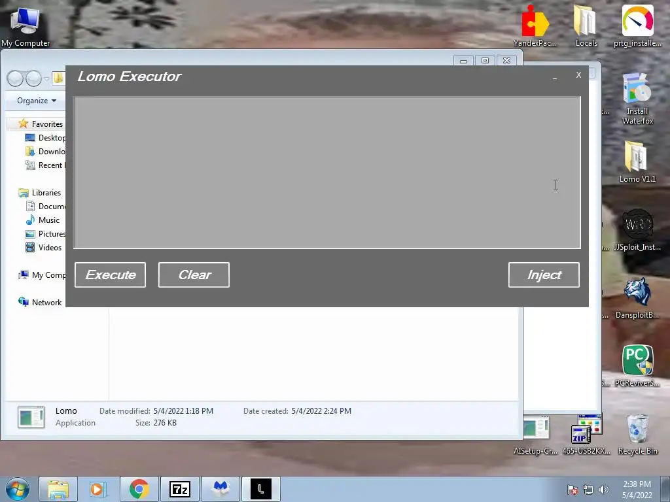Select the YandexPack desktop icon
Screen dimensions: 670x502
coord(535,26)
